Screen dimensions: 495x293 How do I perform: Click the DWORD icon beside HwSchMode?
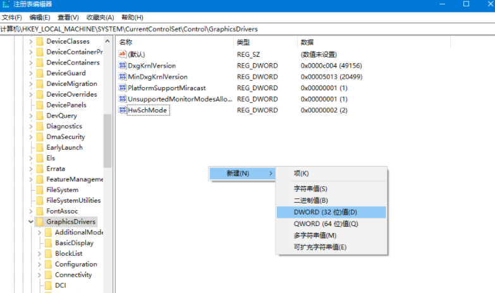click(x=123, y=110)
